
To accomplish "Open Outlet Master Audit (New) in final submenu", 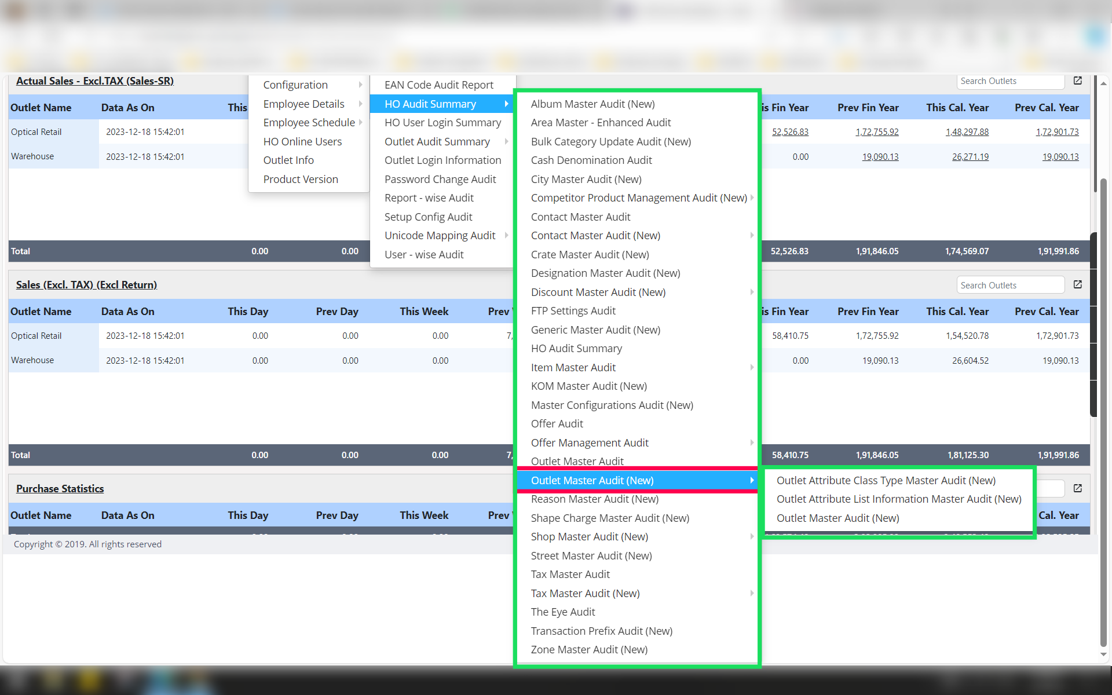I will [837, 518].
